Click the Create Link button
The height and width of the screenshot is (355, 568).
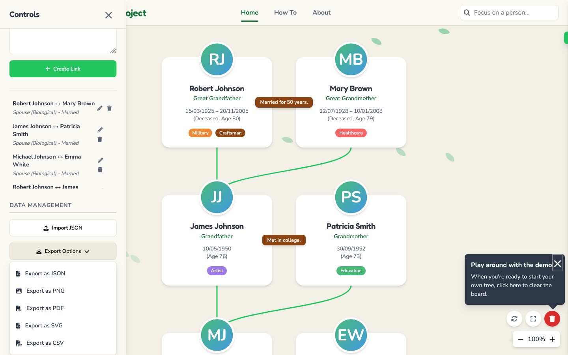[x=63, y=69]
